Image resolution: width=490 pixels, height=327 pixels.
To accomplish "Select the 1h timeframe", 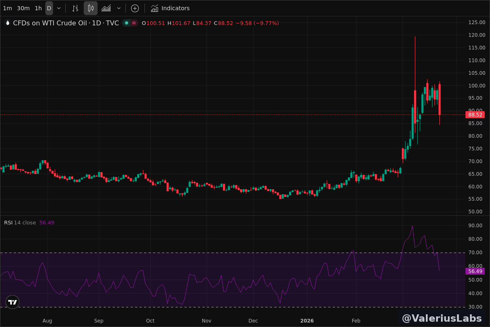I will [38, 8].
